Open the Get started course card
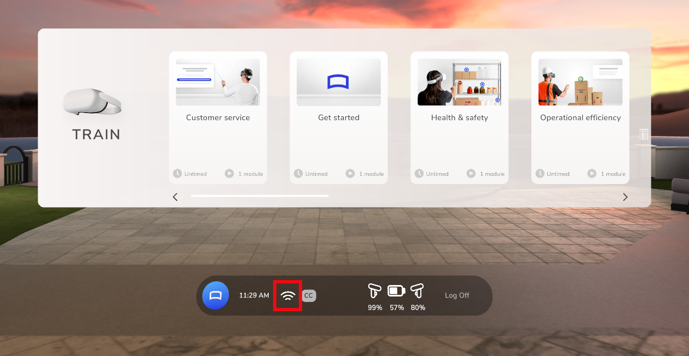This screenshot has width=689, height=356. [x=339, y=117]
